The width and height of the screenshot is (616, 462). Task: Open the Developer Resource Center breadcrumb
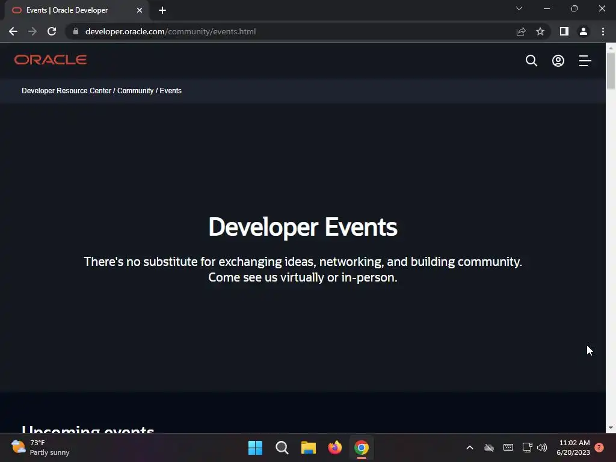(66, 91)
